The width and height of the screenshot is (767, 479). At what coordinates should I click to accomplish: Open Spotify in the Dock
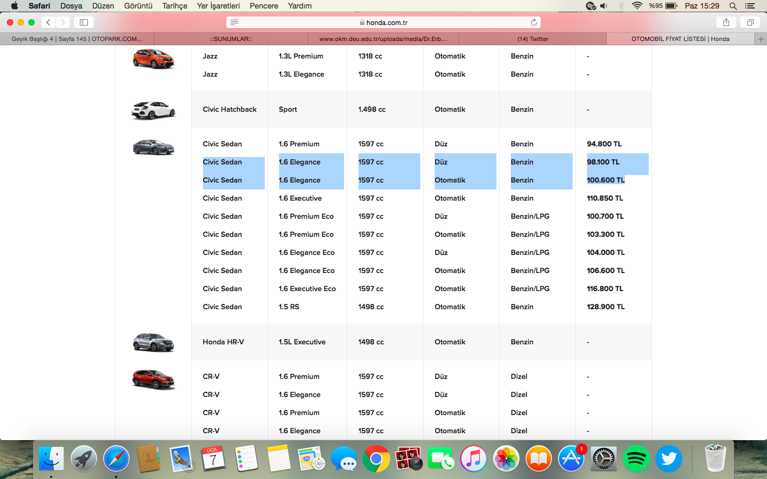tap(636, 458)
